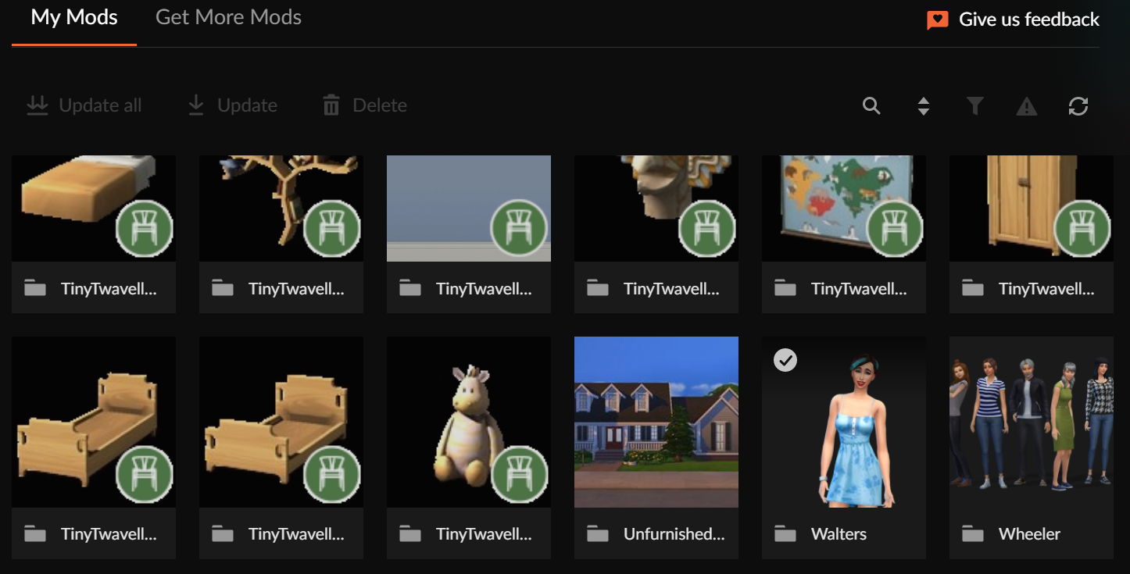Image resolution: width=1130 pixels, height=574 pixels.
Task: Click the Update button
Action: coord(233,105)
